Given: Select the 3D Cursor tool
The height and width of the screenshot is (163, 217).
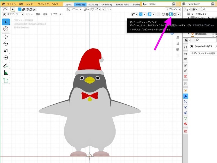Looking at the screenshot, I should (x=6, y=29).
